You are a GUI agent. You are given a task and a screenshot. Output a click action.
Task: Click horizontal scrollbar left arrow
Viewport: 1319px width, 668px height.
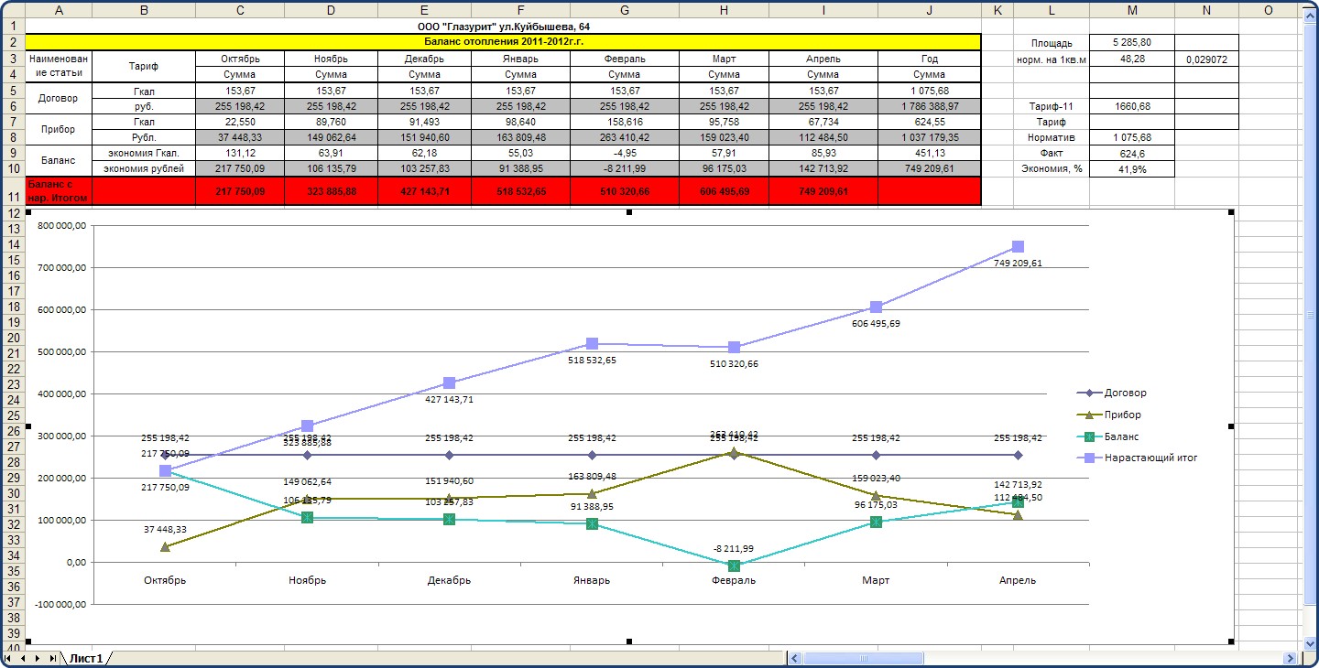tap(795, 658)
